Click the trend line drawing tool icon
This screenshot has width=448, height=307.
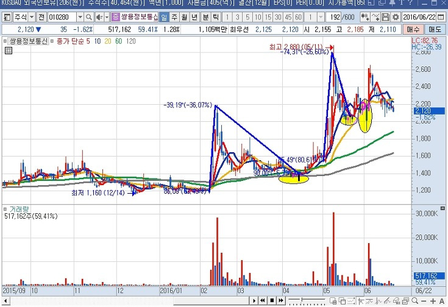369,301
